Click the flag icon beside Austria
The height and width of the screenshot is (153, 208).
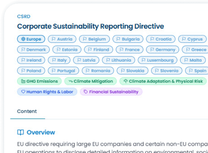[53, 39]
